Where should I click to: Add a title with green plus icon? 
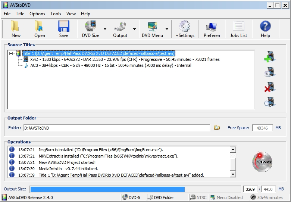pyautogui.click(x=270, y=57)
